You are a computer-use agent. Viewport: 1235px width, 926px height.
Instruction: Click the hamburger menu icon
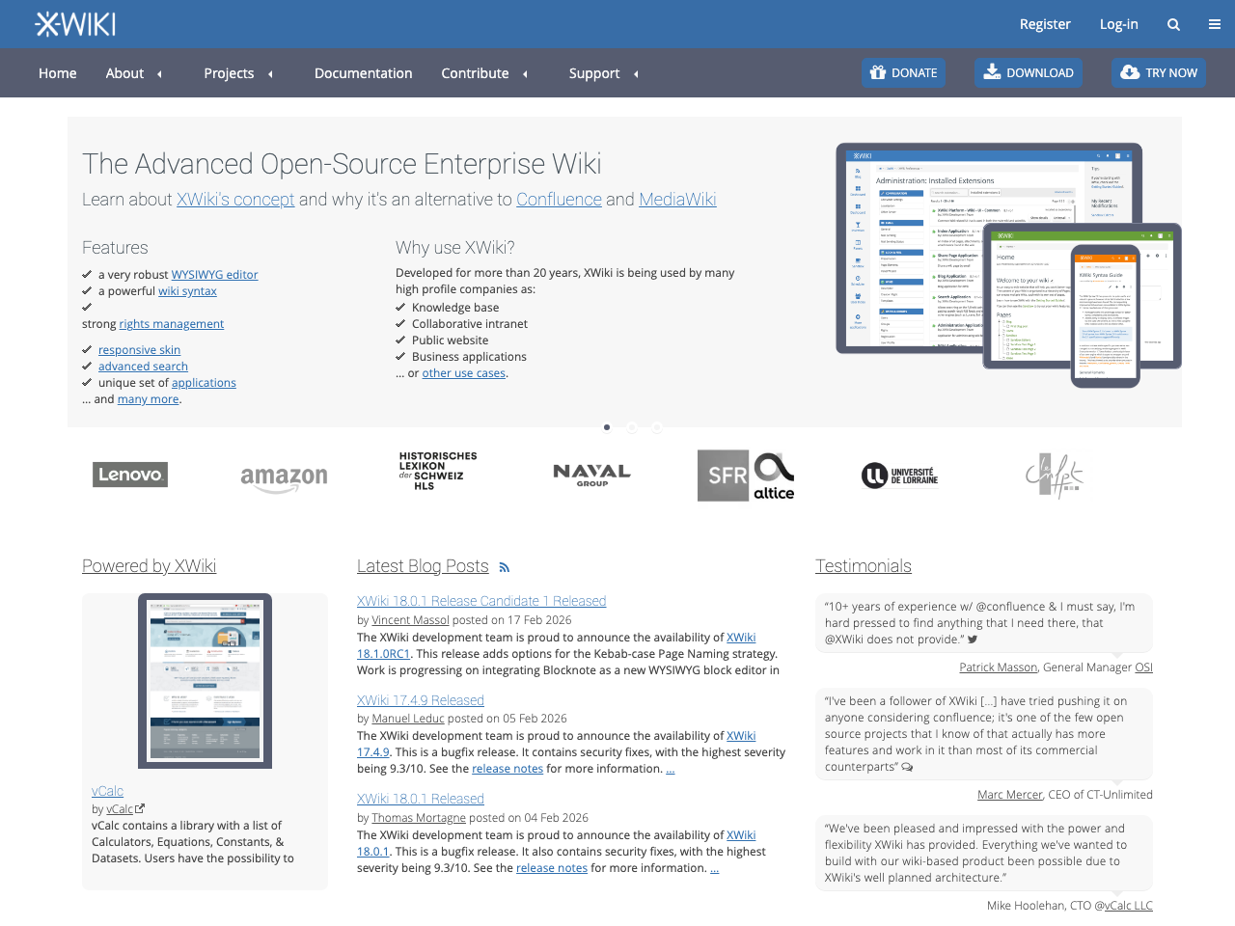coord(1214,23)
